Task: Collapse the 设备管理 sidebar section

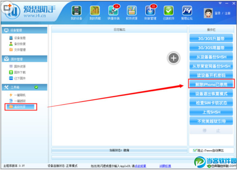Action: point(25,30)
